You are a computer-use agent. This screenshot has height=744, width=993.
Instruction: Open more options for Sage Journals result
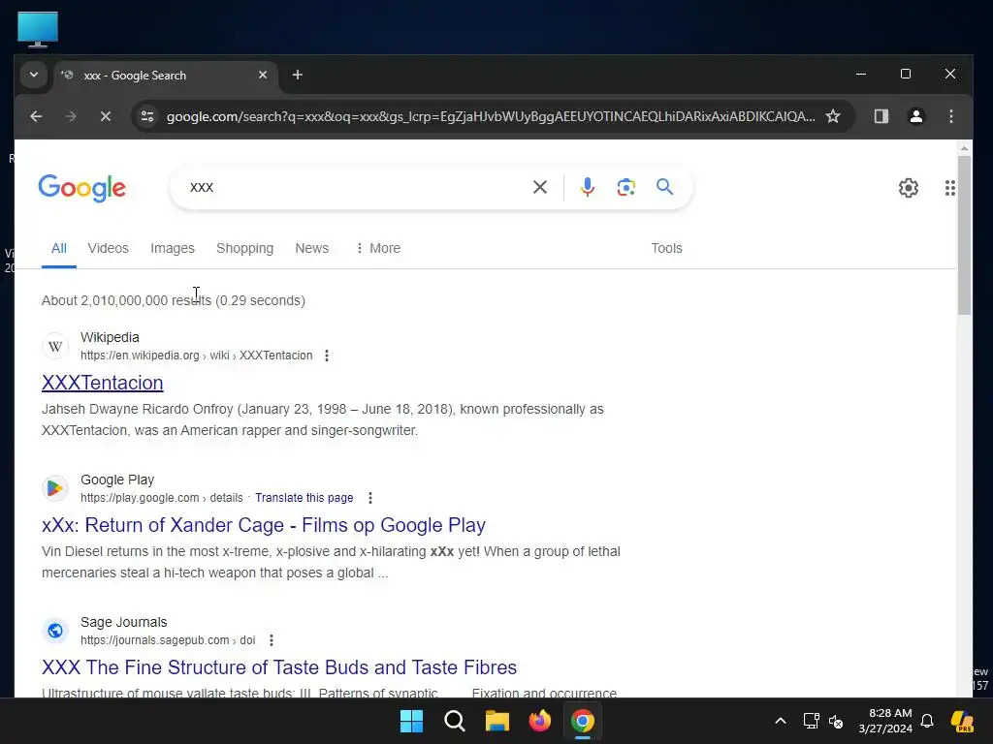(x=272, y=640)
